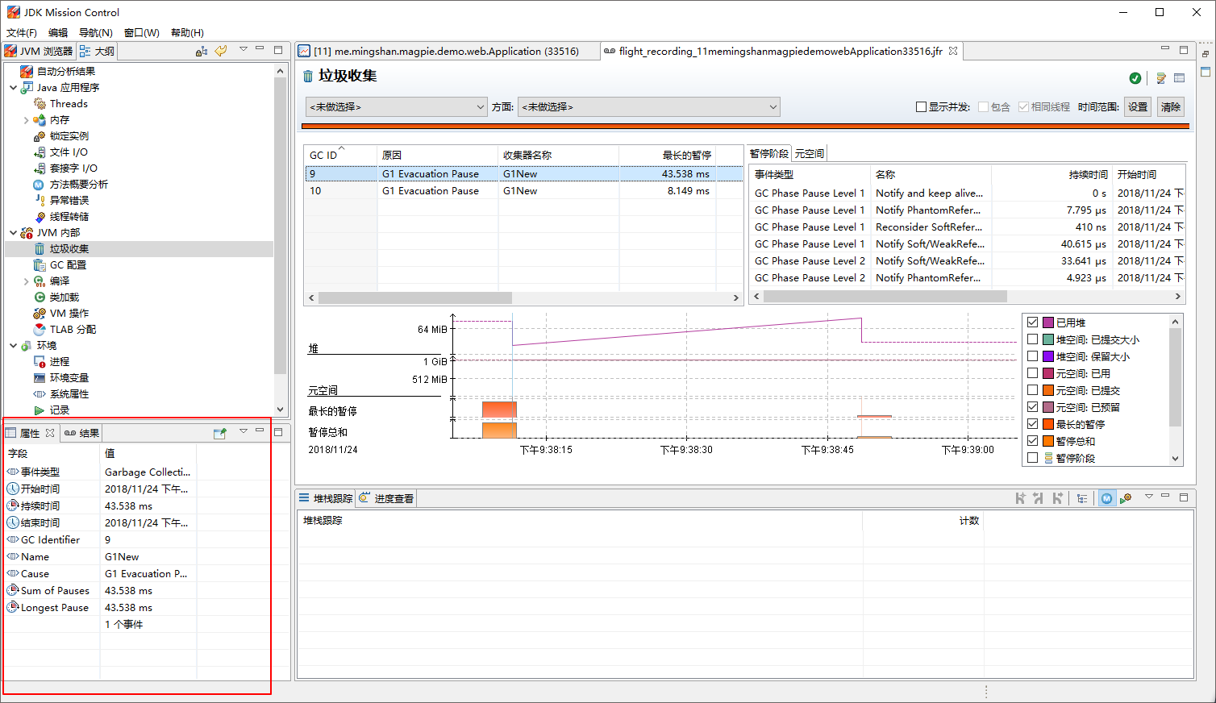Click the 清除 button
1216x703 pixels.
point(1171,106)
